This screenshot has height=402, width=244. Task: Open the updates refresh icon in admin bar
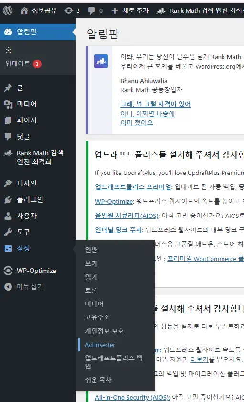(69, 11)
